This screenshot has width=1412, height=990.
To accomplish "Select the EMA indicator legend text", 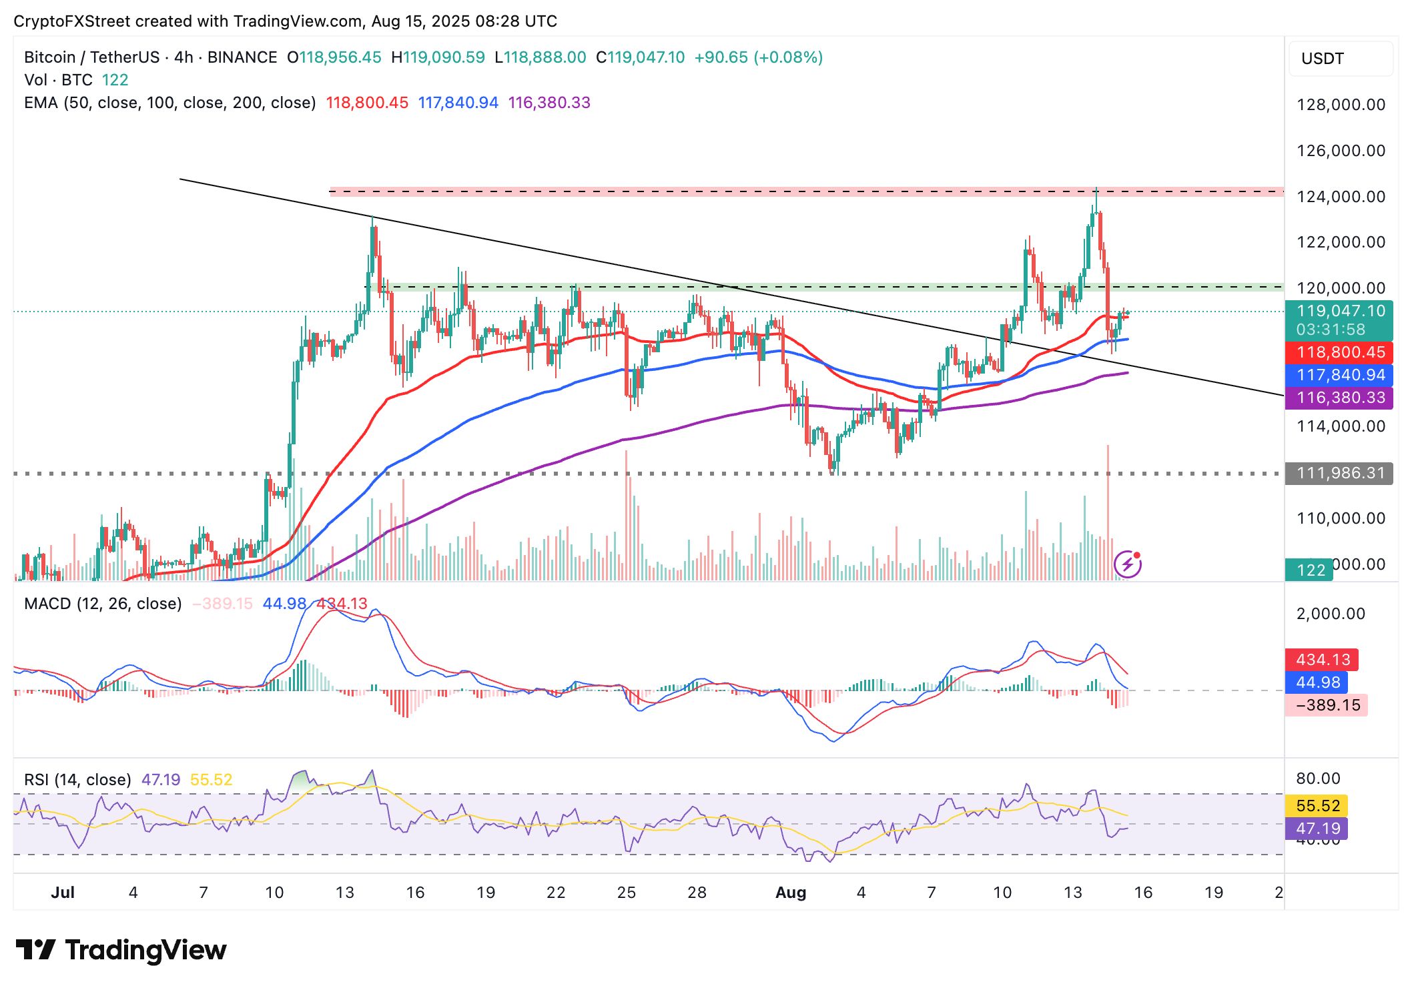I will (170, 103).
